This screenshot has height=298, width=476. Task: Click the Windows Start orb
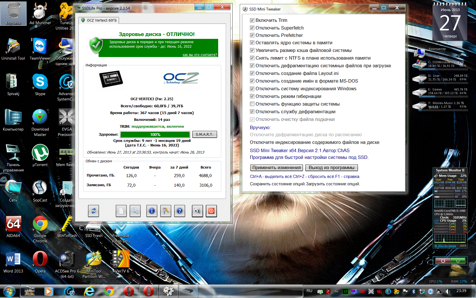coord(9,291)
